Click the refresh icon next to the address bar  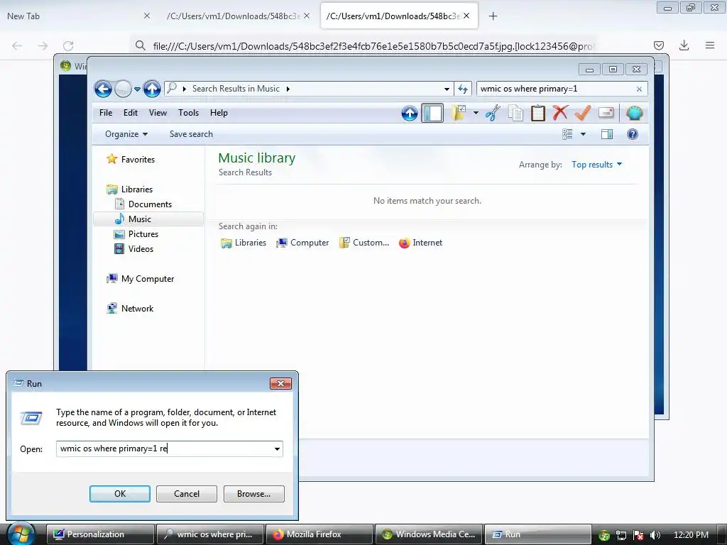click(463, 89)
